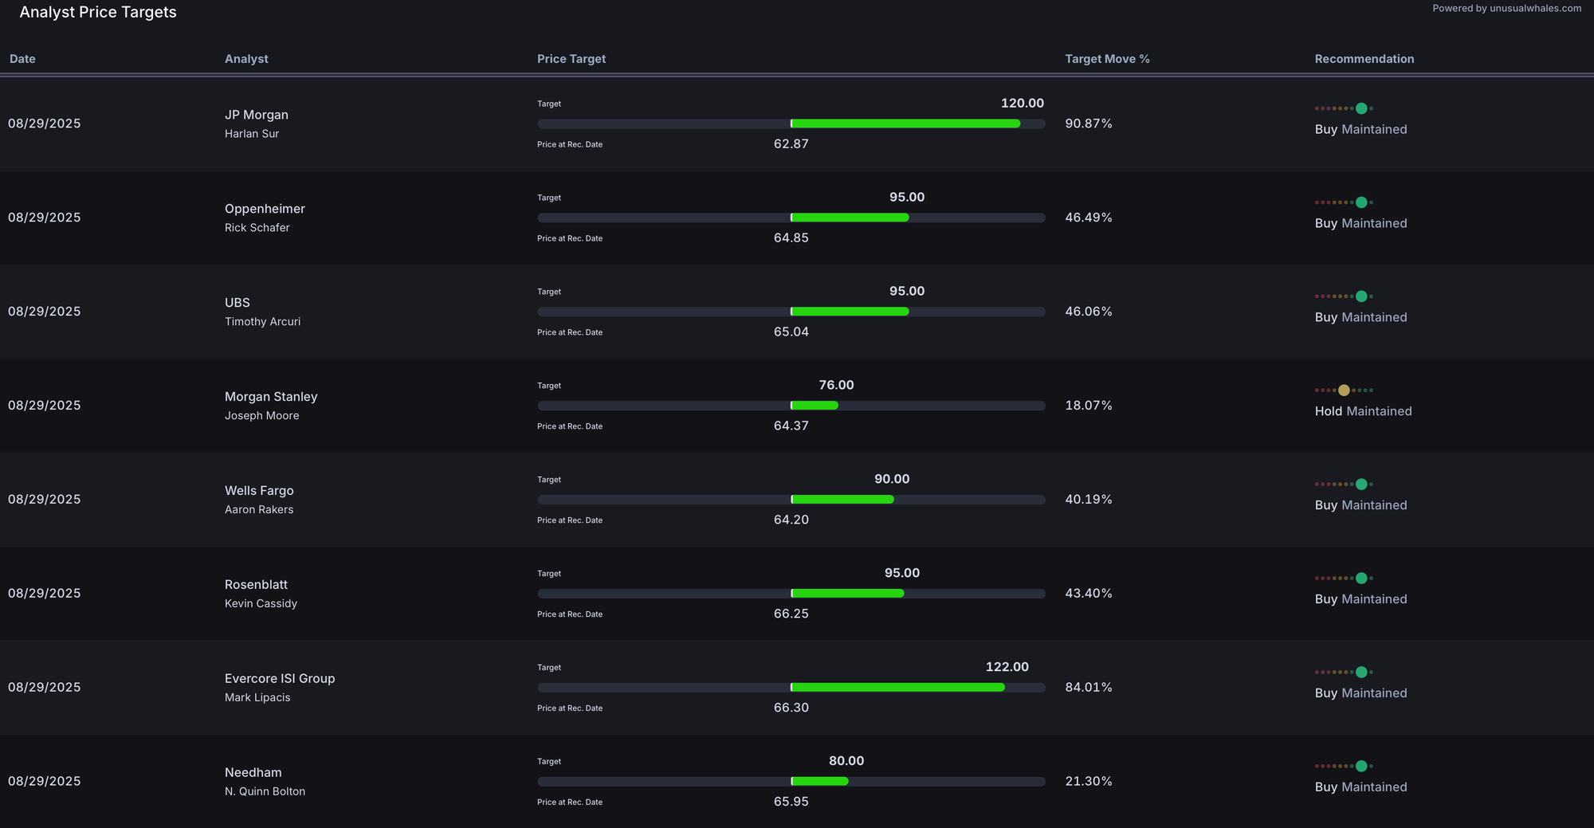Click the Hold Maintained recommendation text

pos(1364,411)
